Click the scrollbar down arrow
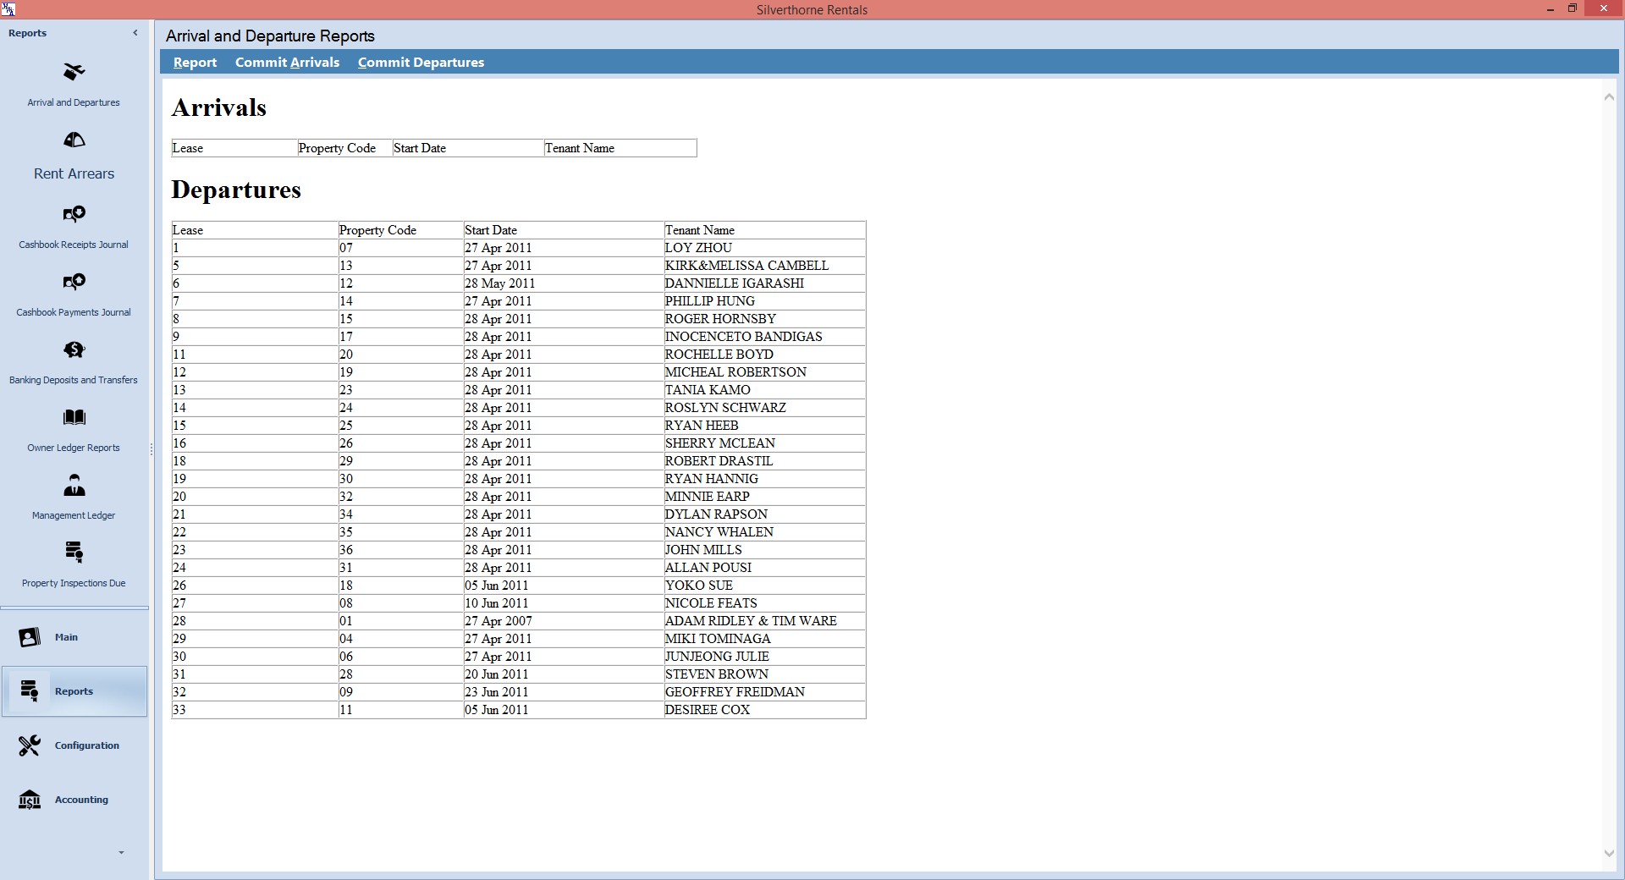Viewport: 1625px width, 880px height. (1609, 854)
